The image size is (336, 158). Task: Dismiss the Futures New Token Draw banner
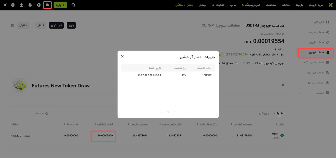[x=283, y=85]
